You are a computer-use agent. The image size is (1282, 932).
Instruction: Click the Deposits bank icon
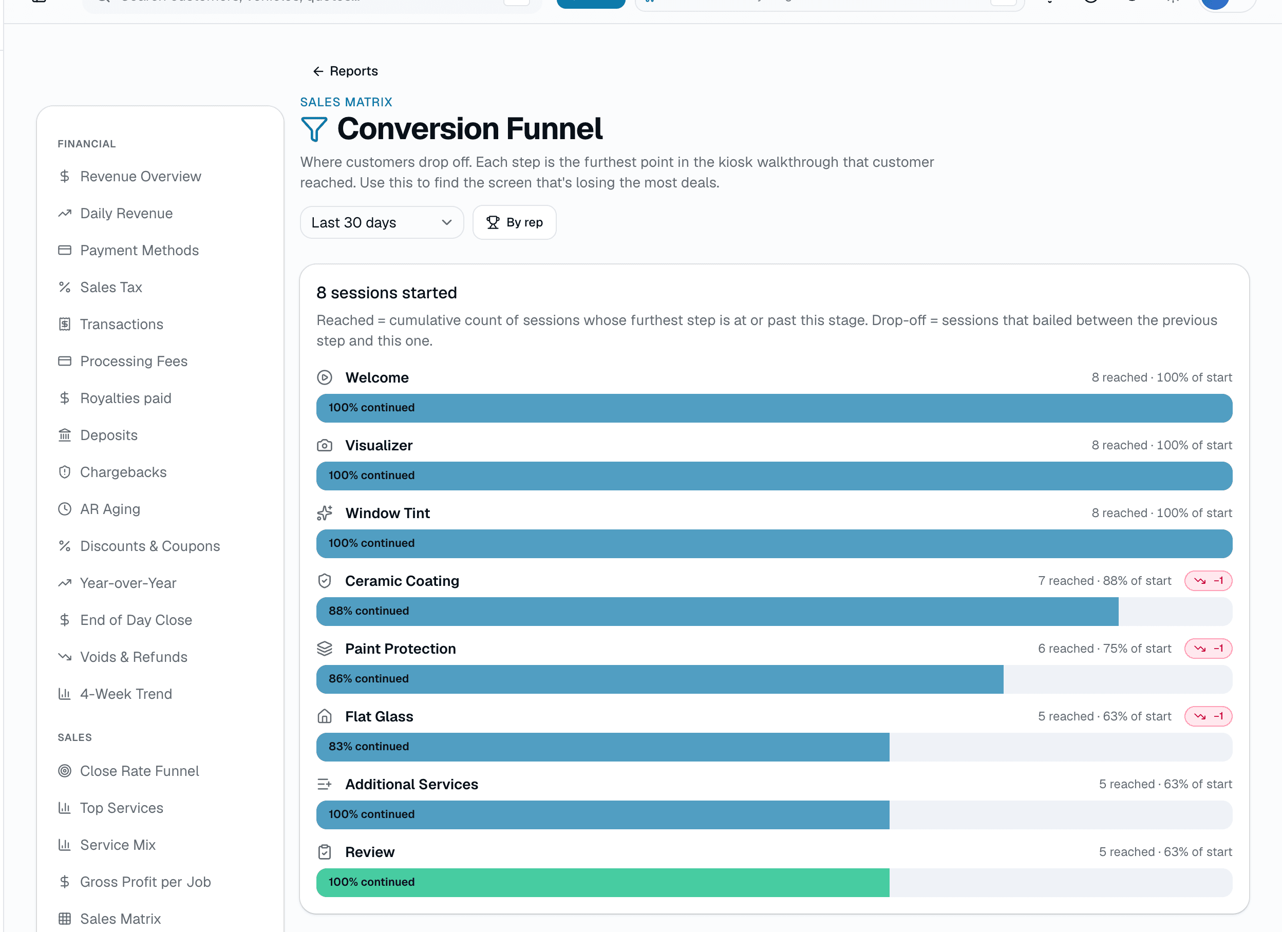[64, 435]
